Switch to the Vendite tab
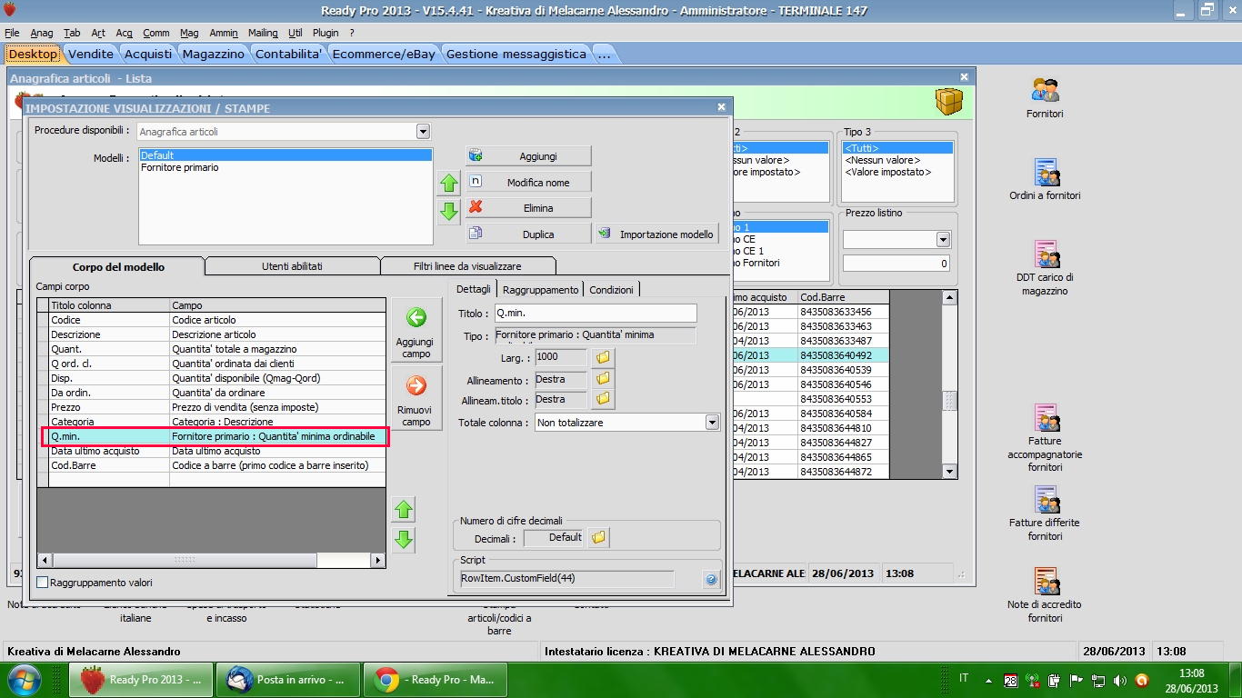 (x=91, y=54)
